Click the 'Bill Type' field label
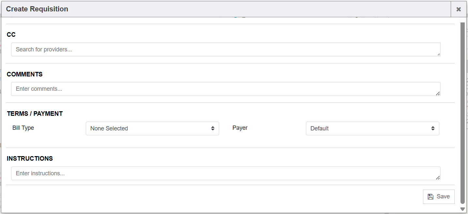Viewport: 468px width, 214px height. point(23,128)
